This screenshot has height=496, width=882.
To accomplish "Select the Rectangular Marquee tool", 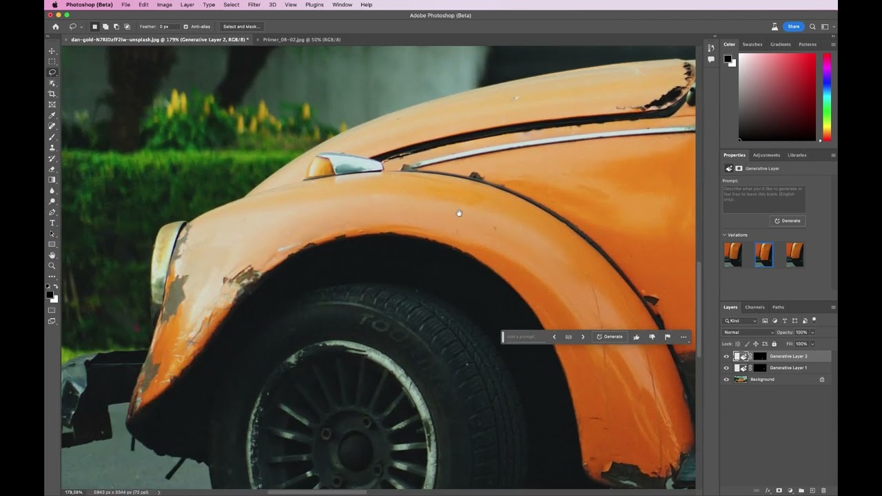I will [x=52, y=62].
